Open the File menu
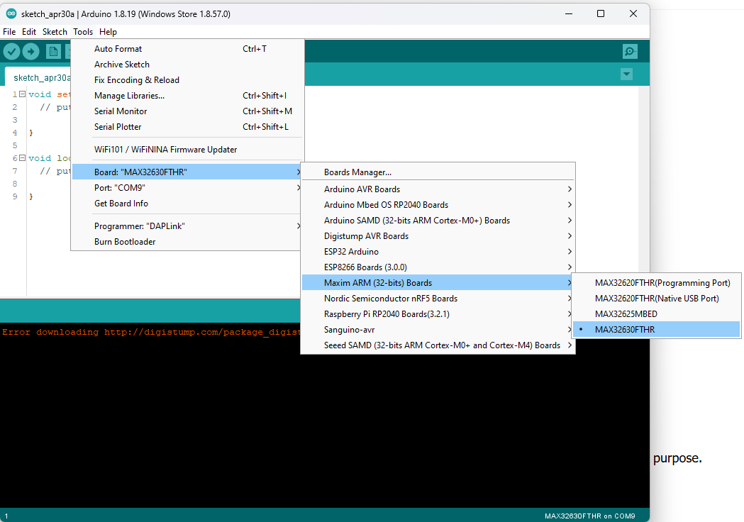This screenshot has height=522, width=744. pos(9,32)
